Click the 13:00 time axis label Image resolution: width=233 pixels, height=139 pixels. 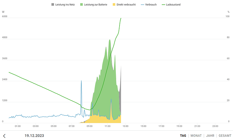pos(125,126)
